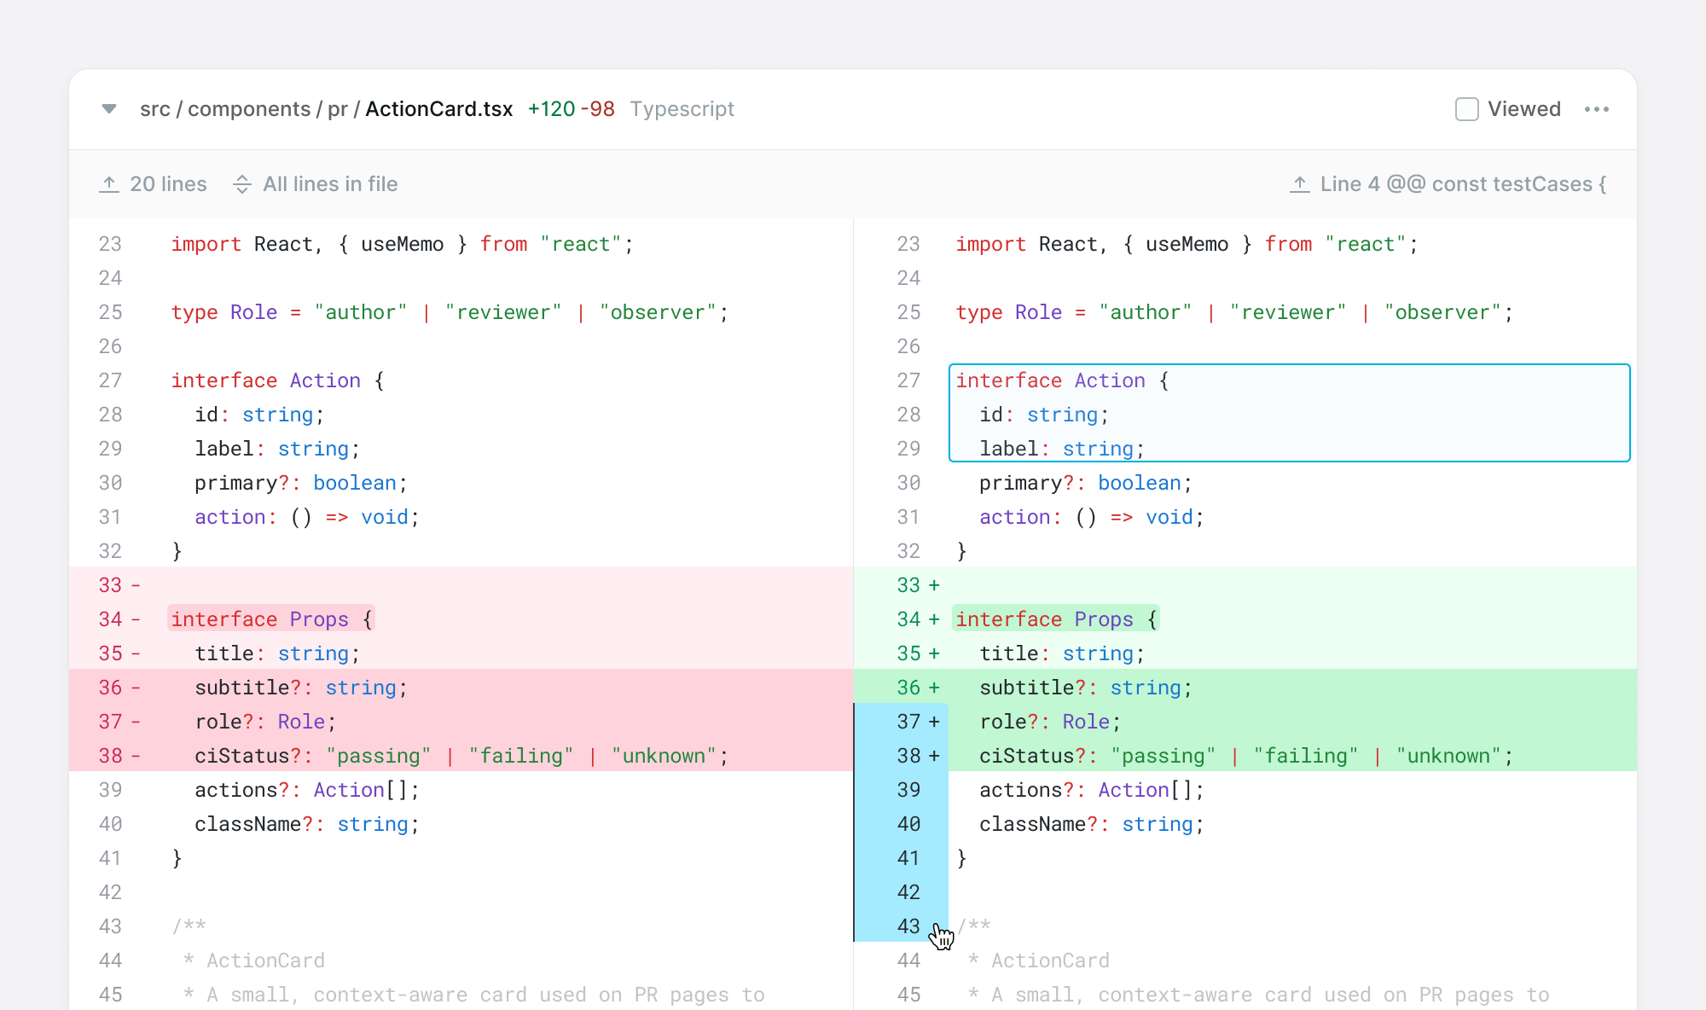Select added line number 34
1706x1010 pixels.
pos(908,619)
